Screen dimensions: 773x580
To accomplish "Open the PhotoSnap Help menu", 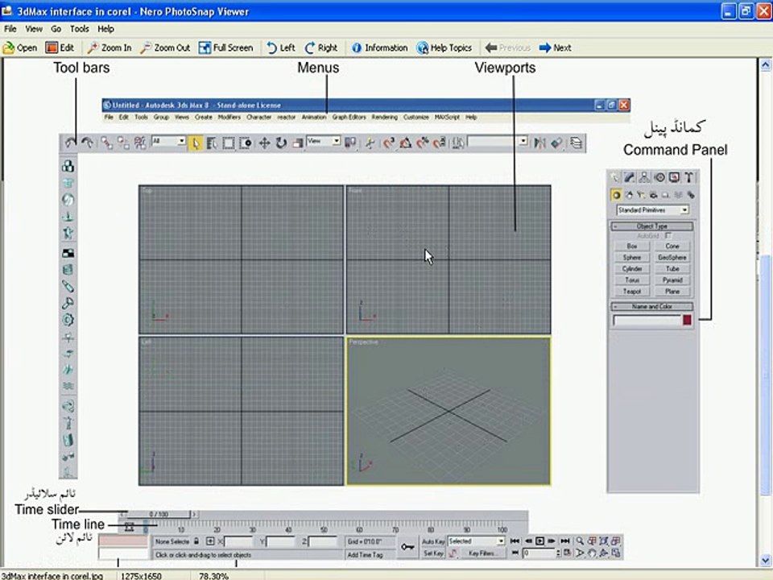I will [105, 29].
